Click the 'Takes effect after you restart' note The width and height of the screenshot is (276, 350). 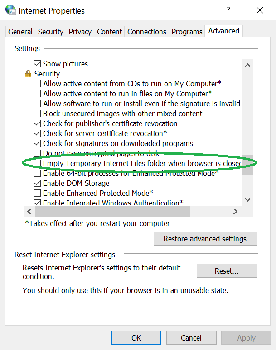click(97, 223)
